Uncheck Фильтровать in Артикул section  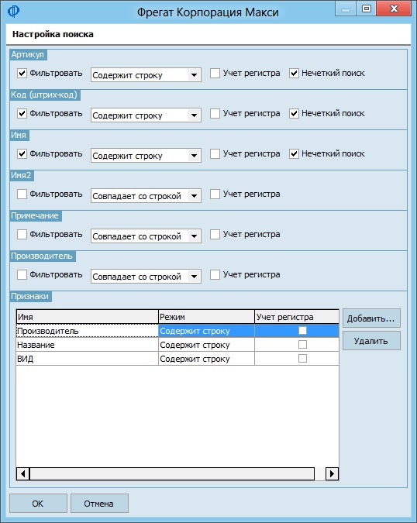point(22,73)
